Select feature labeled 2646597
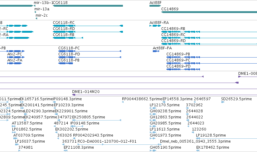Image resolution: width=257 pixels, height=152 pixels. tap(202, 99)
